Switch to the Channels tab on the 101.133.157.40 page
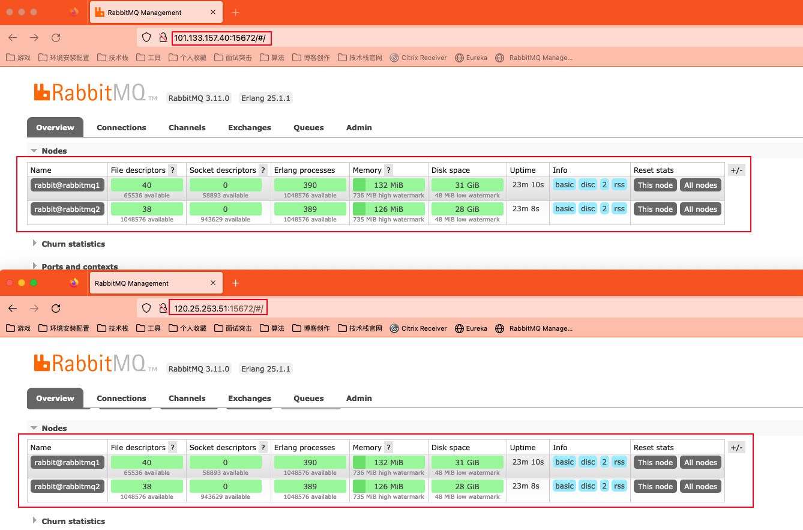This screenshot has height=530, width=803. pyautogui.click(x=187, y=127)
